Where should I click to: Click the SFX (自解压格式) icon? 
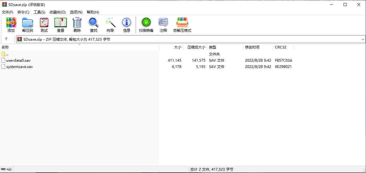pos(182,25)
